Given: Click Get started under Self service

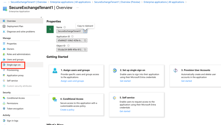Looking at the screenshot, I should [125, 111].
